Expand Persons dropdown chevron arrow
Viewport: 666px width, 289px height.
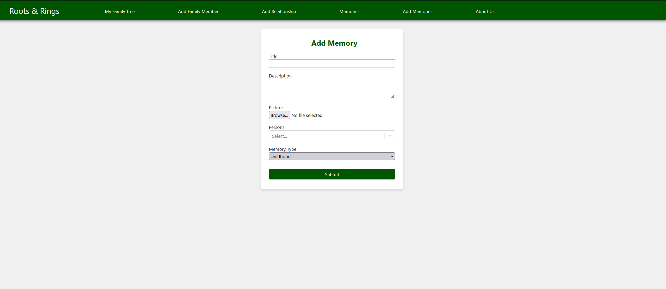[x=389, y=136]
